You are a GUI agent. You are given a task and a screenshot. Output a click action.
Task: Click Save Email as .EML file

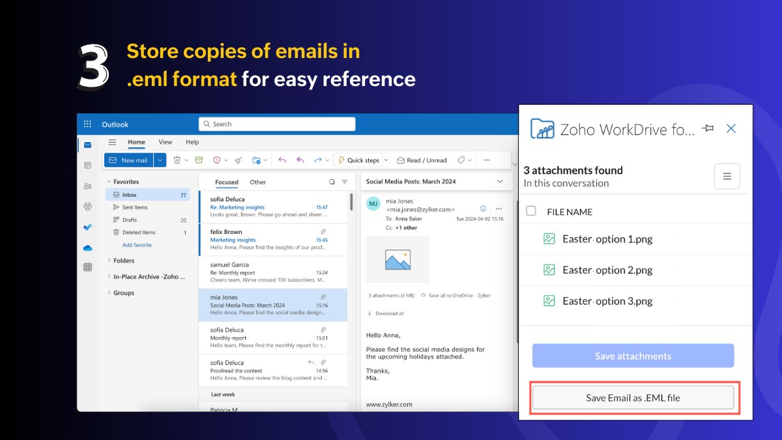point(633,398)
